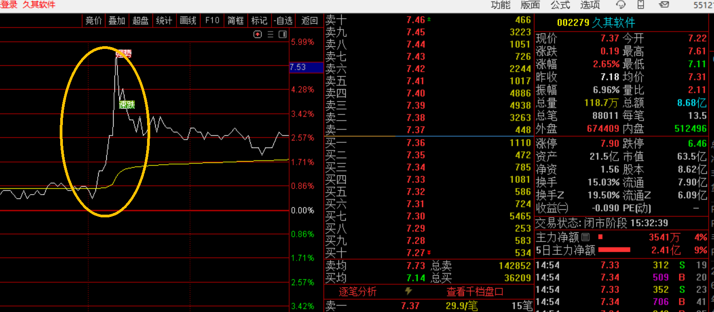Open the three-line list icon above the chart
The height and width of the screenshot is (312, 714).
click(x=270, y=34)
